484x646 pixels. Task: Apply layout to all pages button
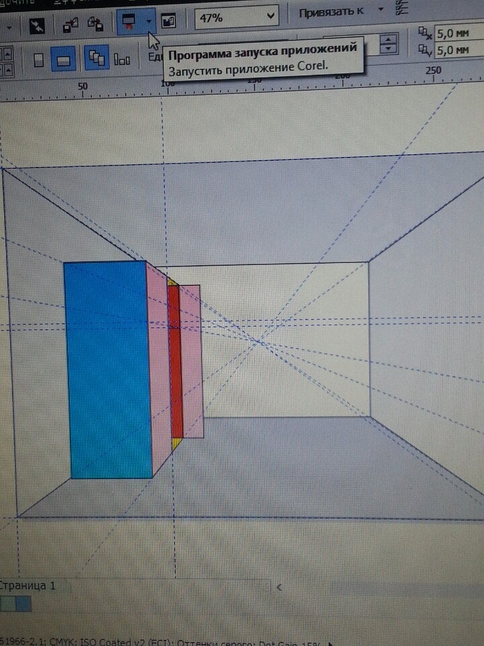coord(97,57)
